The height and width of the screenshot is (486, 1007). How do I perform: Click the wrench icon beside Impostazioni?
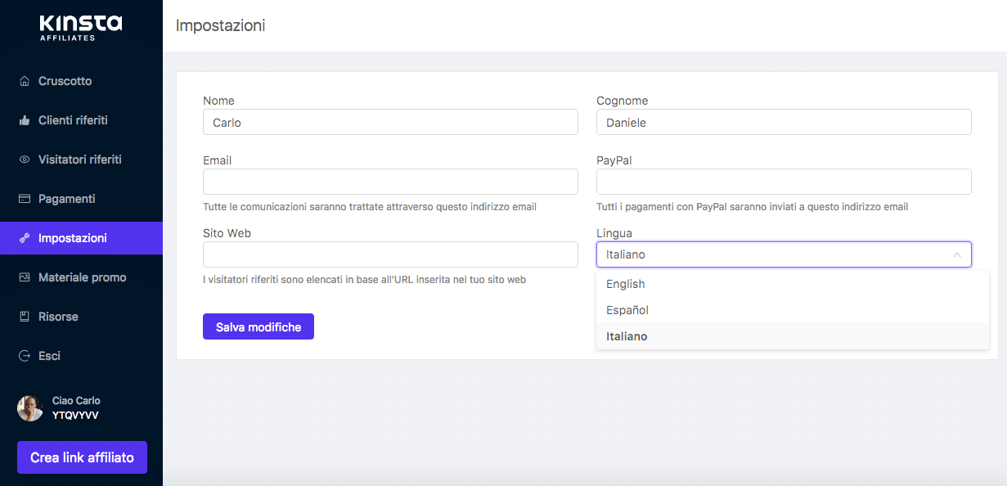[24, 238]
